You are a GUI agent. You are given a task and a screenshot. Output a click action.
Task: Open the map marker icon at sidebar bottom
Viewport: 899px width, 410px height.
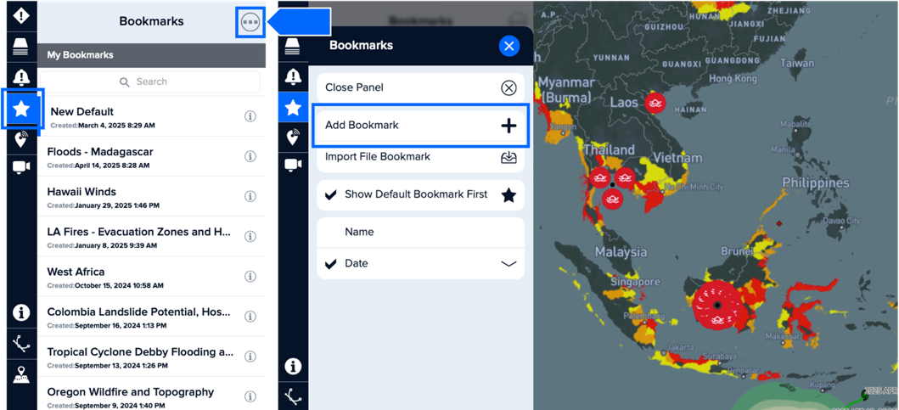[21, 375]
